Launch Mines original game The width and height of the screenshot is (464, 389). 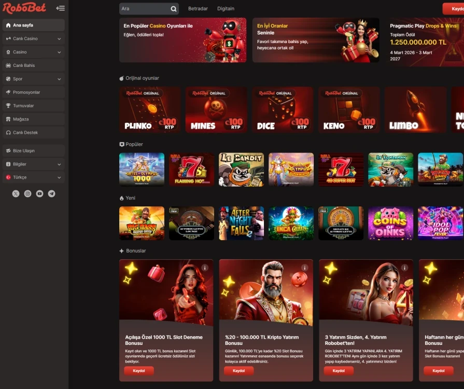(216, 109)
